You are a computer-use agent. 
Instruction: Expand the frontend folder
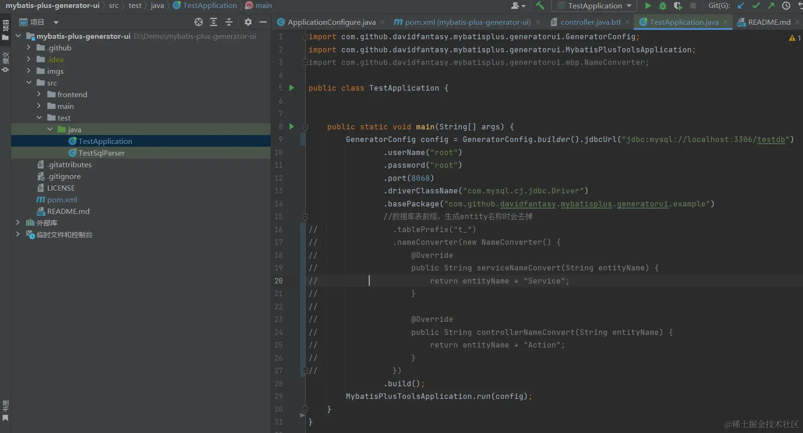point(39,94)
